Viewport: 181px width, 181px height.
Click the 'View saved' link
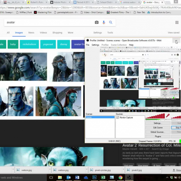tap(173, 33)
